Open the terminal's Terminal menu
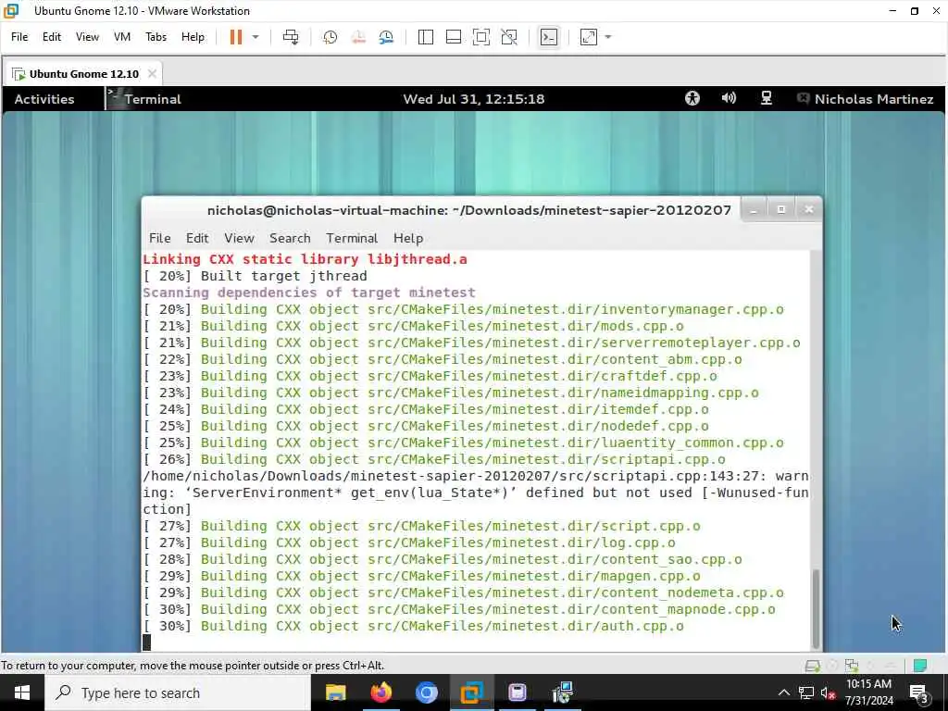Screen dimensions: 948x711 (x=352, y=238)
